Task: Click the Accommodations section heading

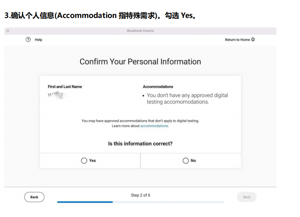Action: [x=158, y=87]
